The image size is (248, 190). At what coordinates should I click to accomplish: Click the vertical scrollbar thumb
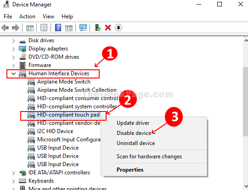coord(245,101)
